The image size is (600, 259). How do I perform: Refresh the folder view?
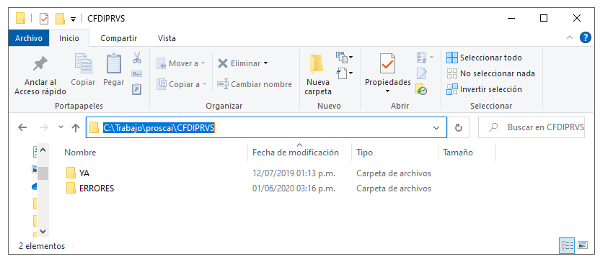[459, 127]
